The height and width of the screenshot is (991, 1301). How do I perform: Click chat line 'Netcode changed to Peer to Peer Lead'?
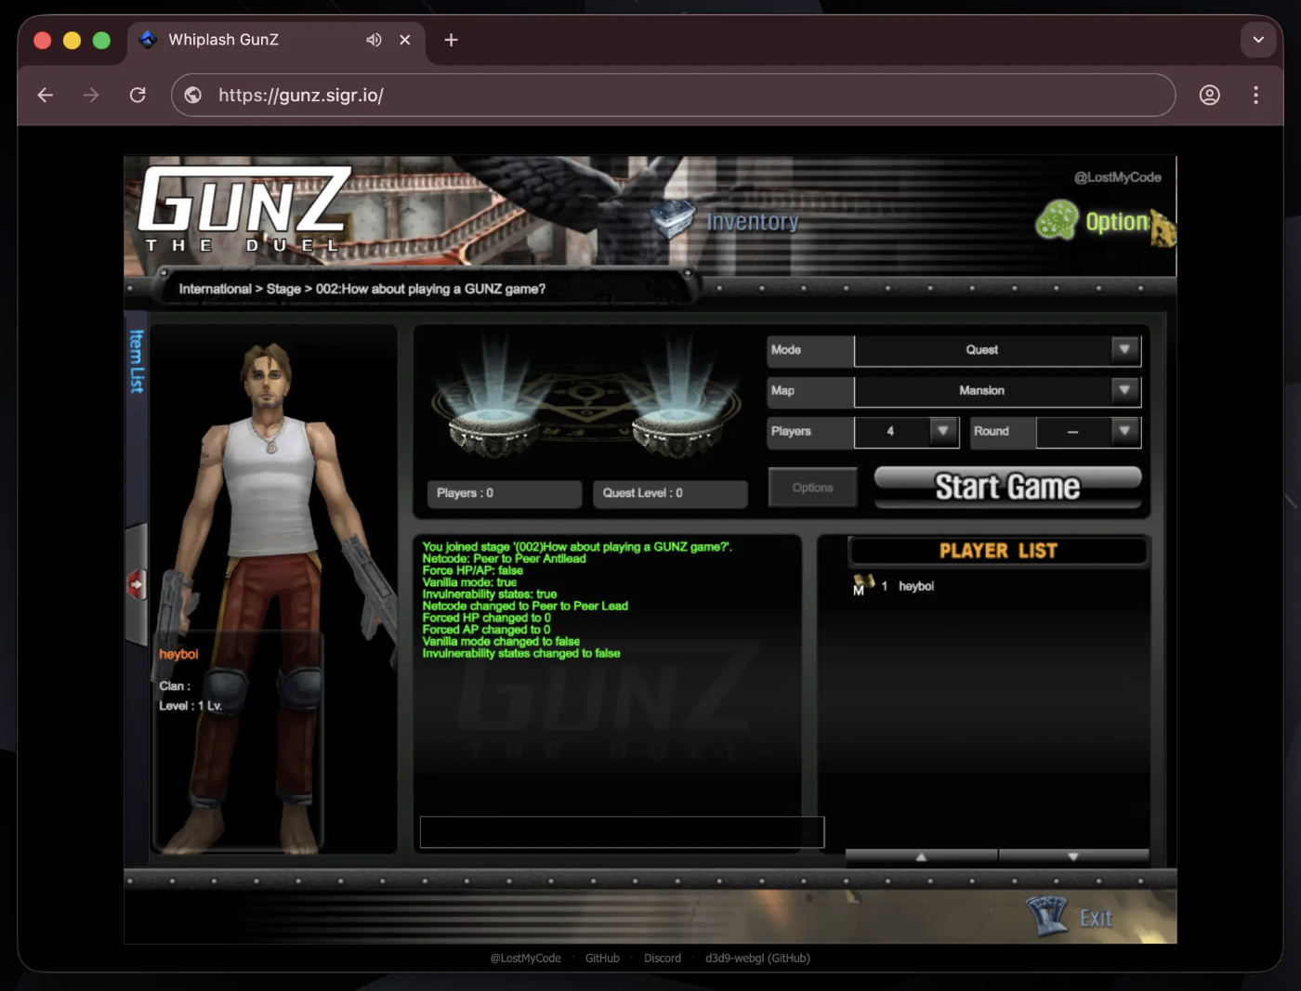pyautogui.click(x=525, y=606)
